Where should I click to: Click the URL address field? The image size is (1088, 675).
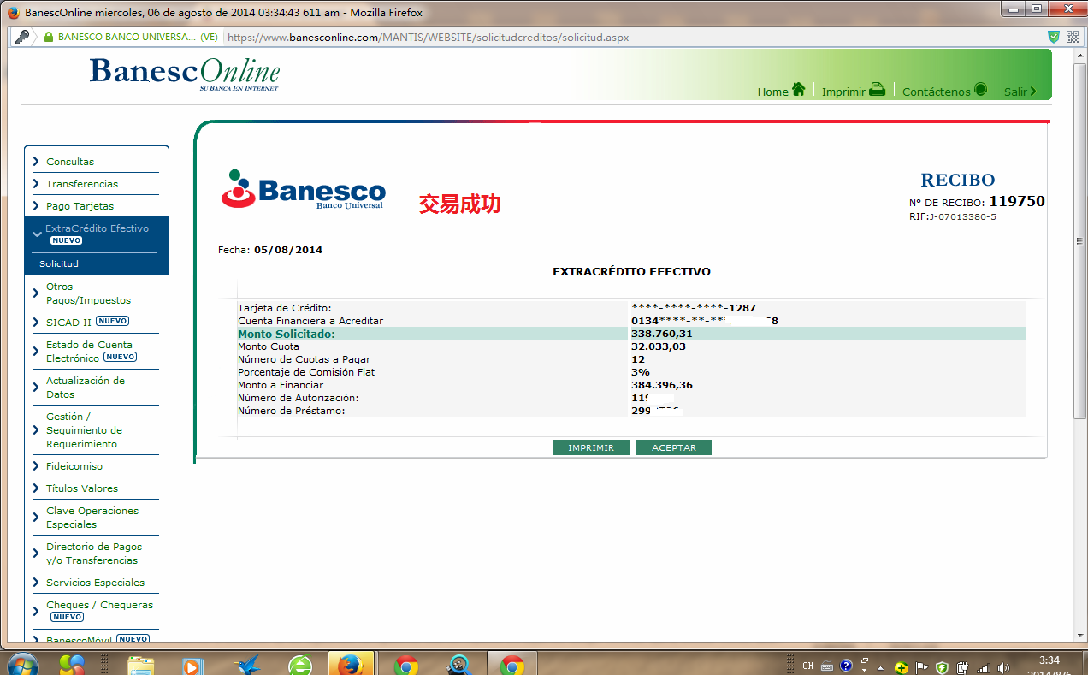(633, 38)
